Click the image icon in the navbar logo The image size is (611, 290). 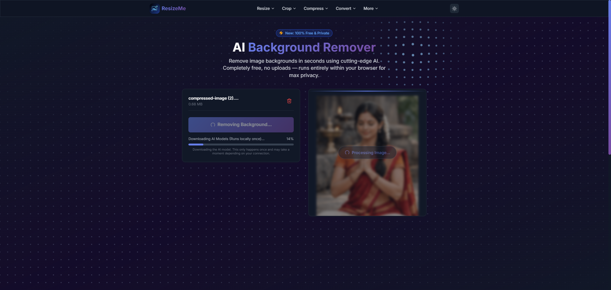[x=155, y=8]
